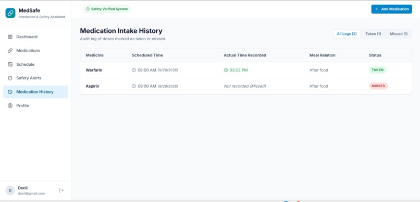Click the green check icon beside 03:22 PM
Image resolution: width=420 pixels, height=202 pixels.
point(226,70)
